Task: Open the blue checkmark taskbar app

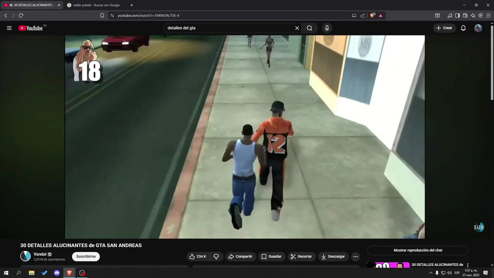Action: [44, 273]
